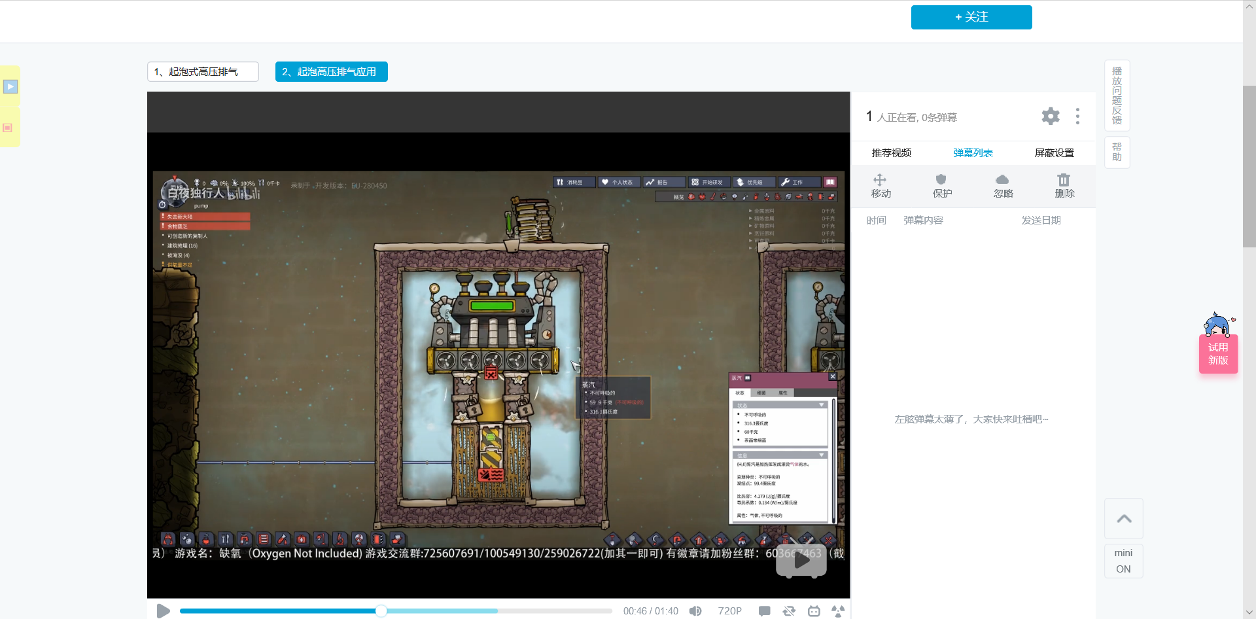This screenshot has width=1256, height=619.
Task: Click the scrollbar down arrow
Action: pyautogui.click(x=1249, y=613)
